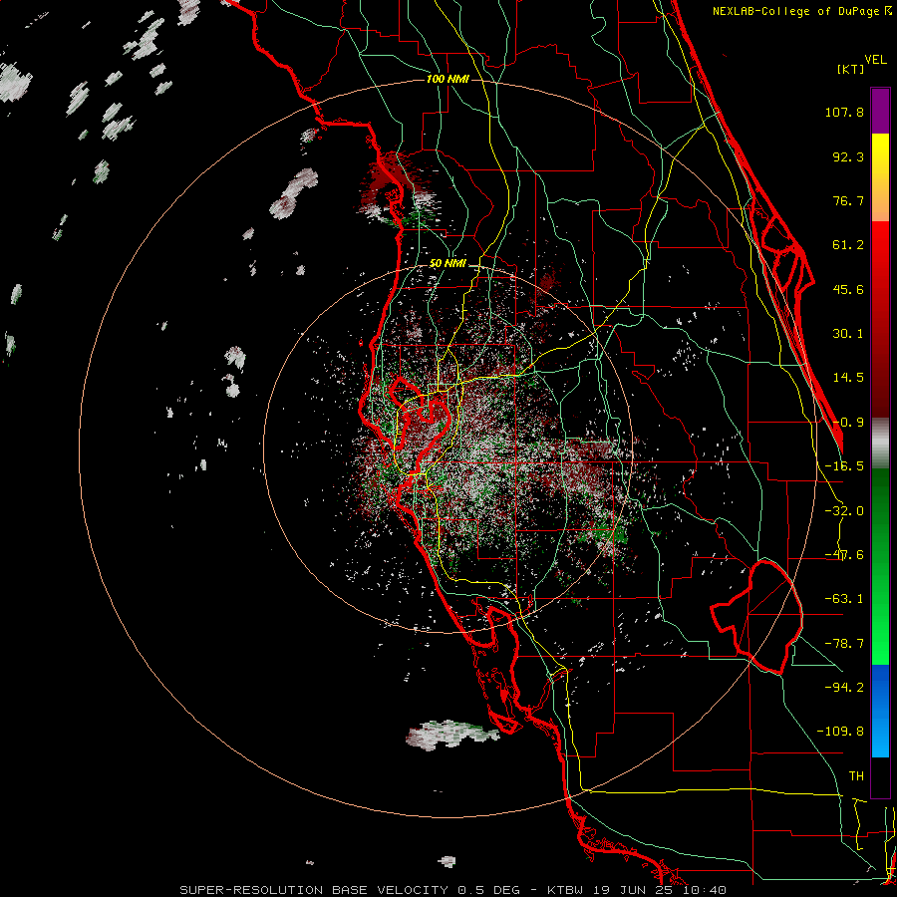
Task: Pick the yellow-orange segment of velocity color bar
Action: pos(880,178)
